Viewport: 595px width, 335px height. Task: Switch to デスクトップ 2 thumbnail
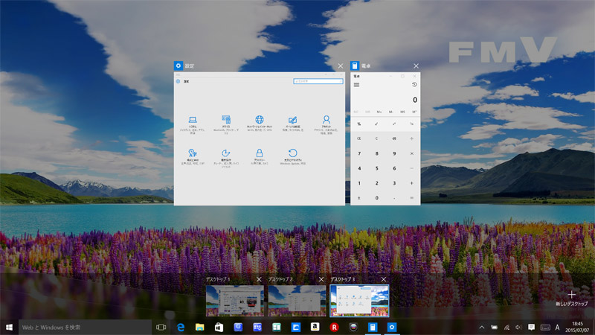coord(296,301)
